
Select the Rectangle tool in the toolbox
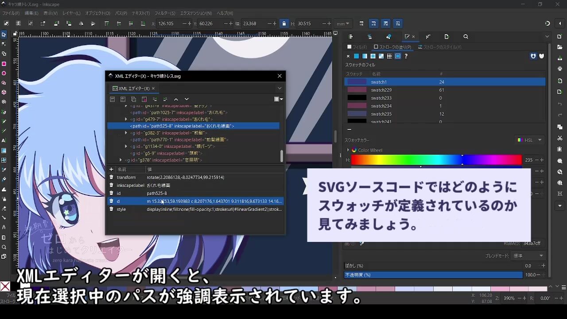pos(4,64)
